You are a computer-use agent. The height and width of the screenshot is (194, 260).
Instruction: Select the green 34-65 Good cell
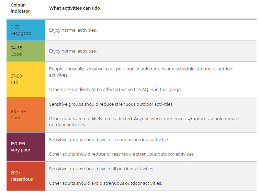26,51
